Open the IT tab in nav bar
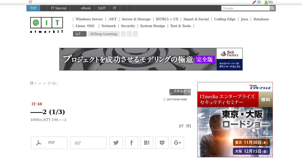 click(x=115, y=8)
